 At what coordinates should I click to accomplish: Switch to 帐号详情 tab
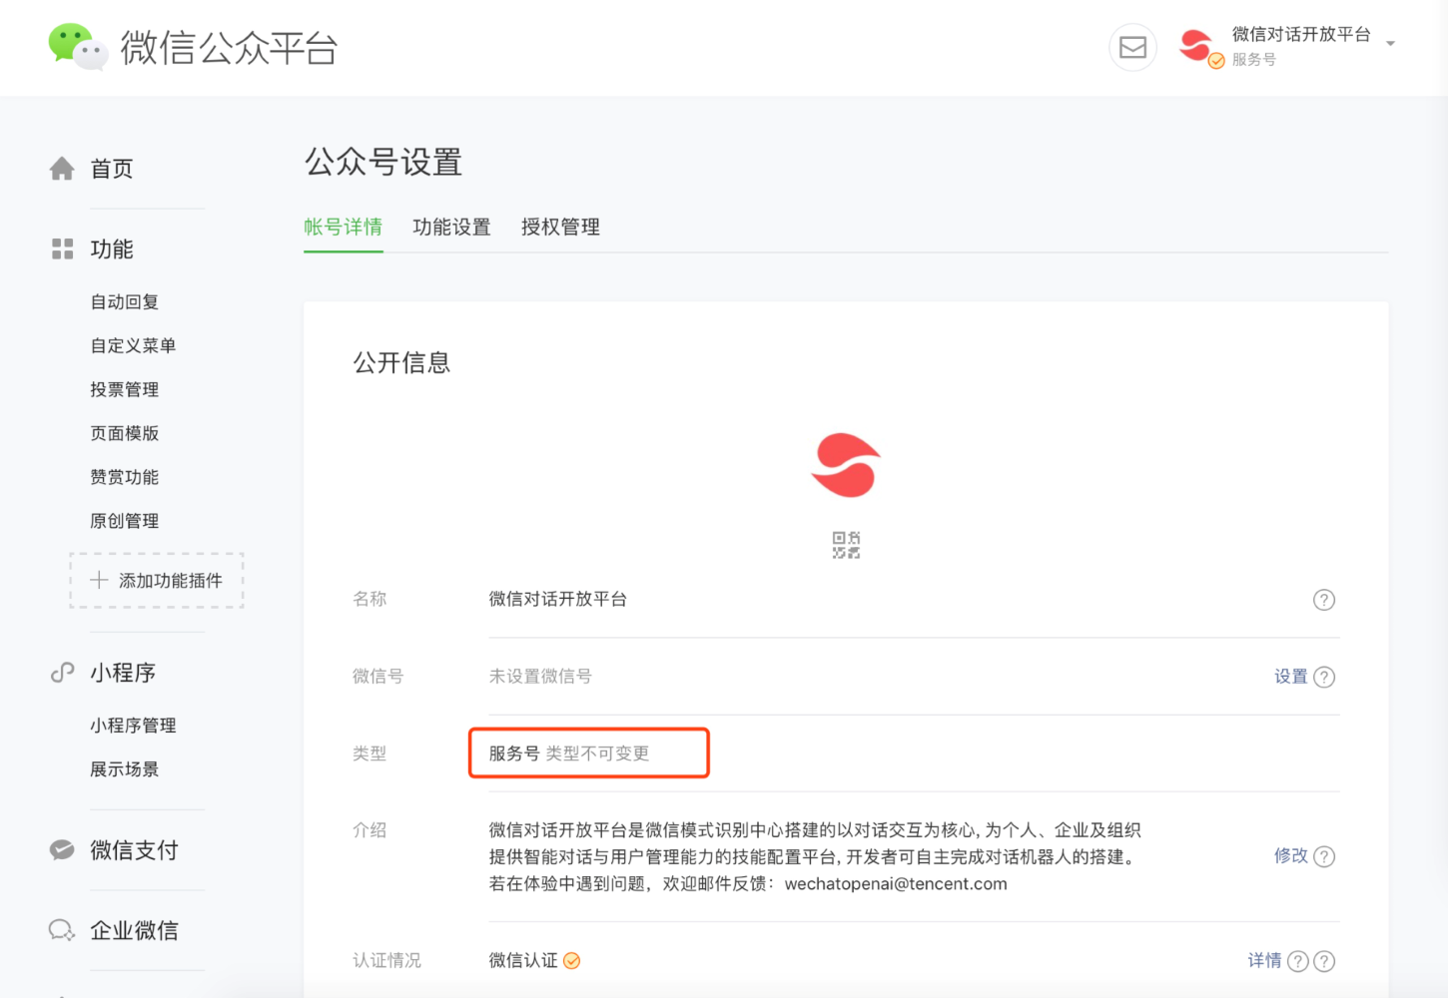coord(343,228)
